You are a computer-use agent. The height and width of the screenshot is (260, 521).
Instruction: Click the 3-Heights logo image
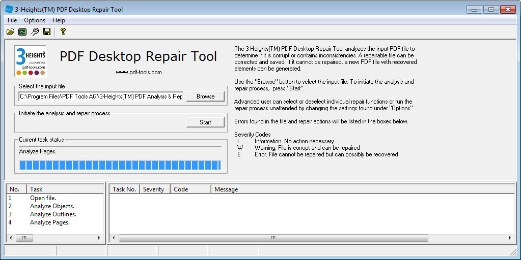[31, 61]
